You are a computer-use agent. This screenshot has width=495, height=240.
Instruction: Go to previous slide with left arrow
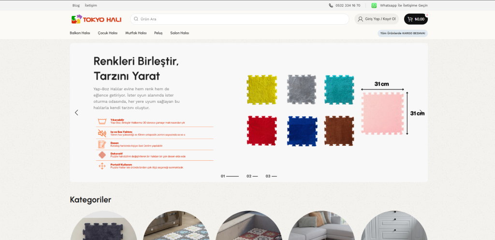tap(76, 113)
